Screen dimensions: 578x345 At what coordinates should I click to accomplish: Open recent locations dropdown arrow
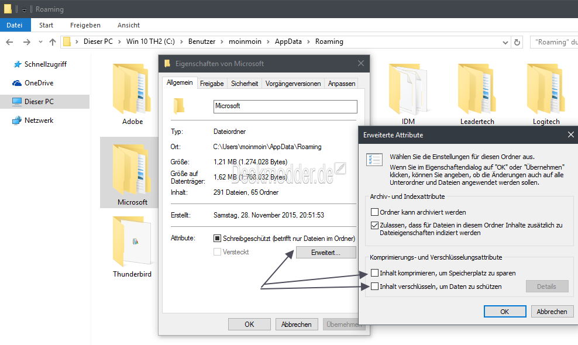[x=40, y=42]
